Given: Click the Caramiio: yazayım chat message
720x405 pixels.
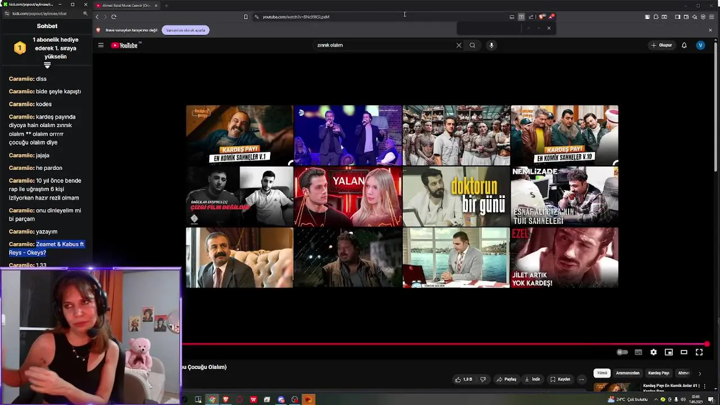Looking at the screenshot, I should pos(33,231).
